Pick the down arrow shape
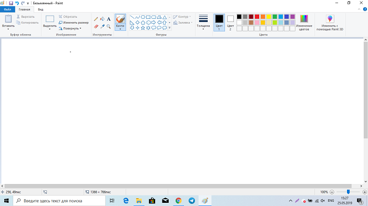Screen dimensions: 368x206 (132, 28)
